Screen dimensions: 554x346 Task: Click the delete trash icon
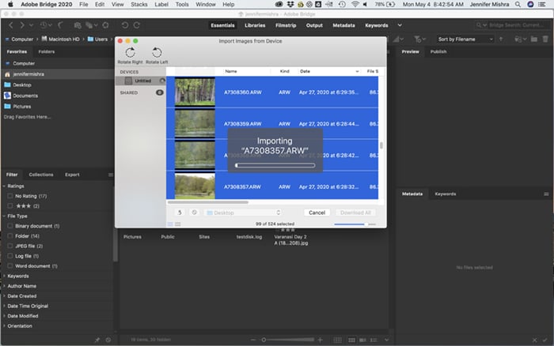[x=545, y=39]
